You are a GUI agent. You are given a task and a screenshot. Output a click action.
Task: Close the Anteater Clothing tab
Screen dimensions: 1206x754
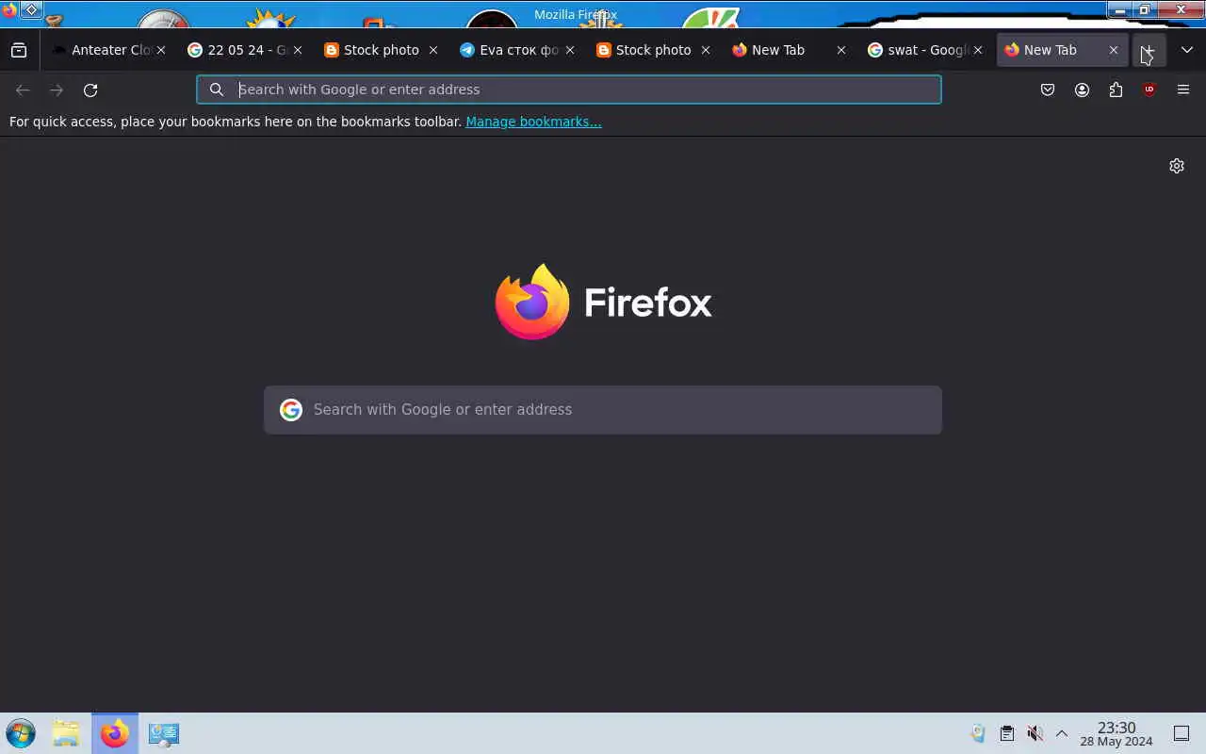tap(161, 50)
